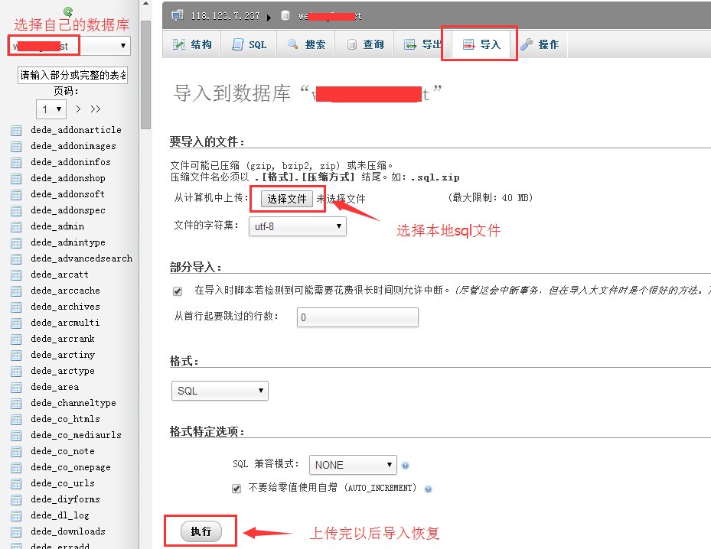This screenshot has height=549, width=711.
Task: Click table icon beside dede_admin
Action: [x=16, y=226]
